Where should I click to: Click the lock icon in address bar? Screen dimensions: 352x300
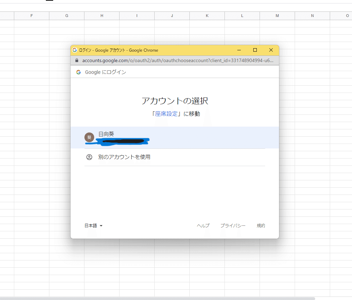pos(77,60)
